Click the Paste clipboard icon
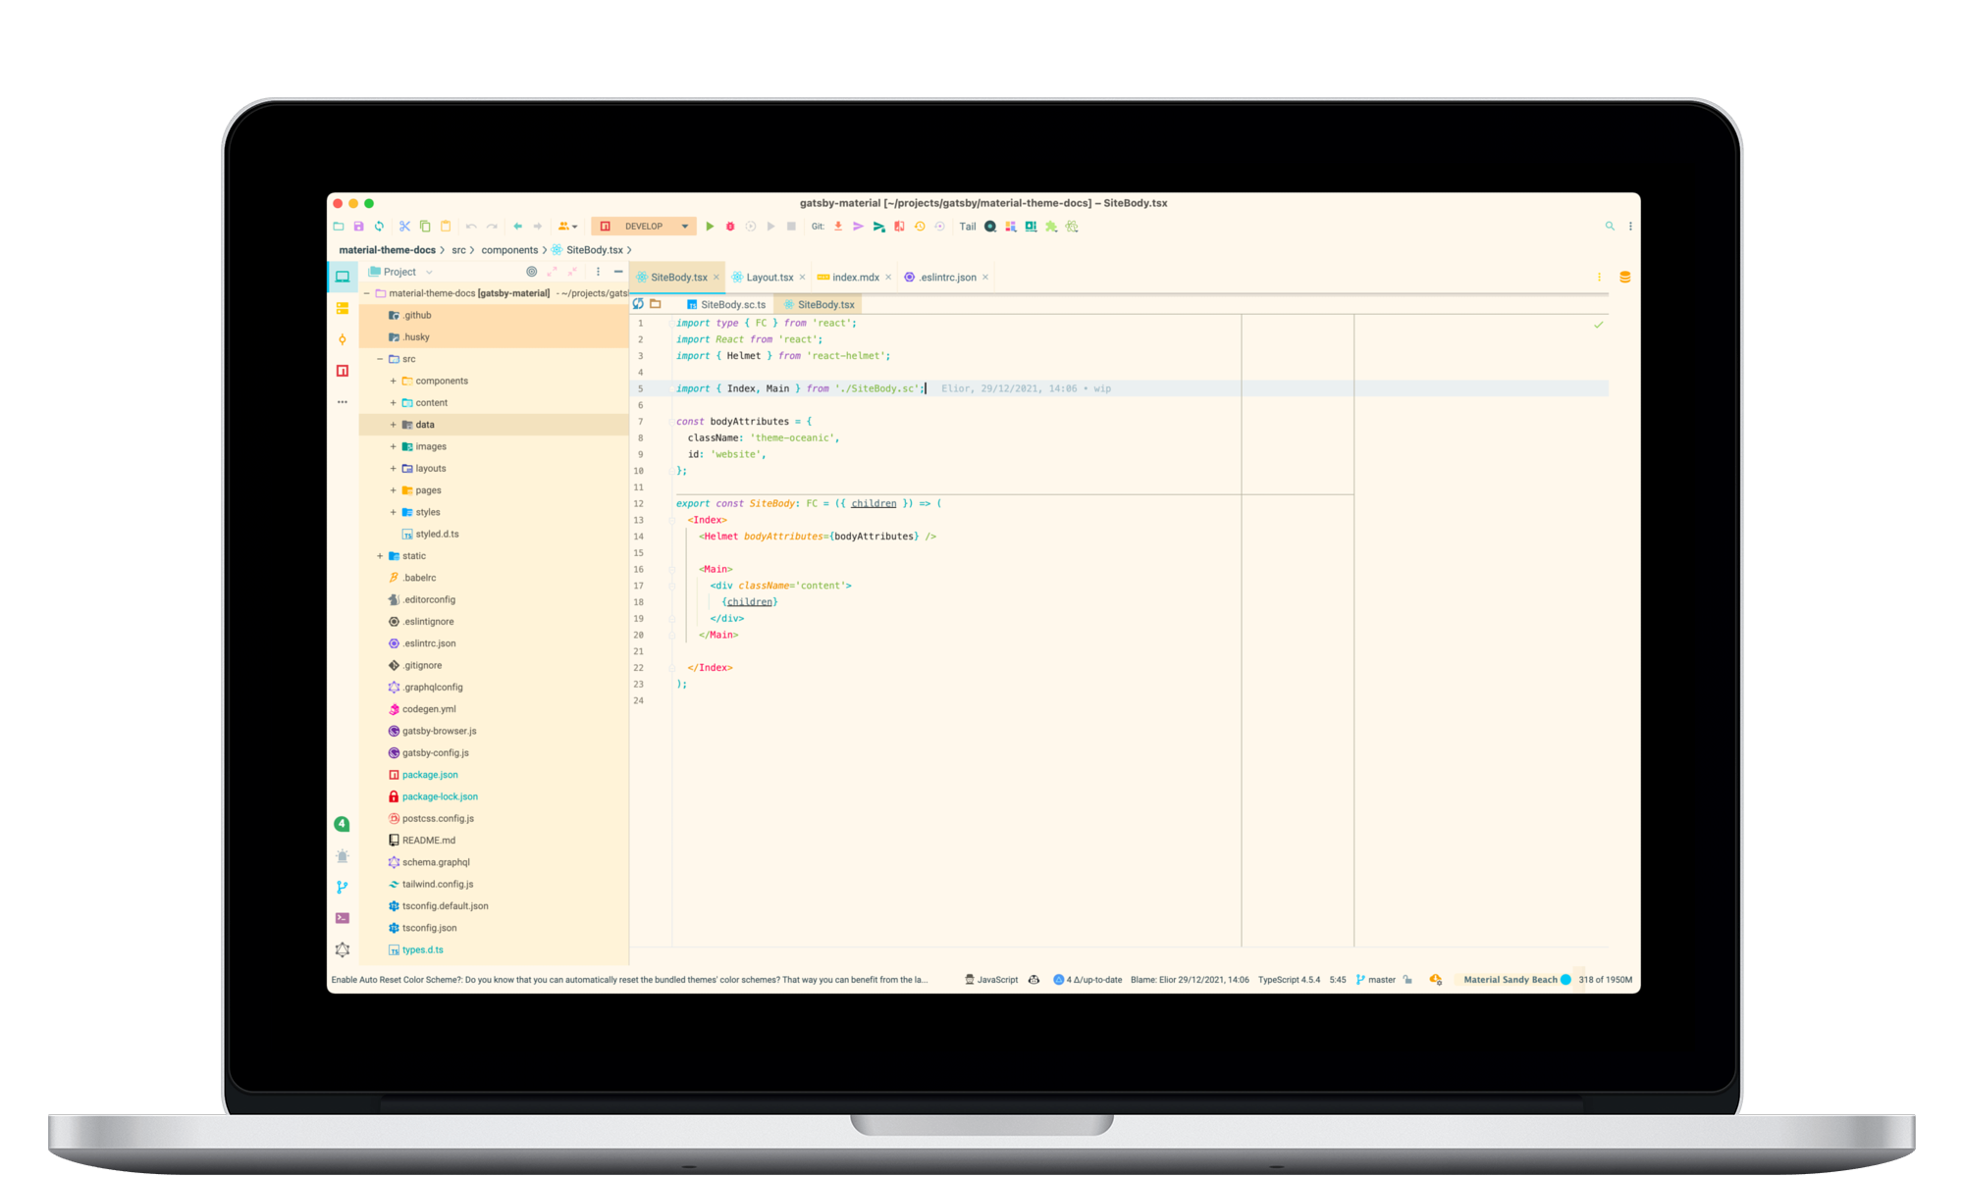 tap(446, 227)
